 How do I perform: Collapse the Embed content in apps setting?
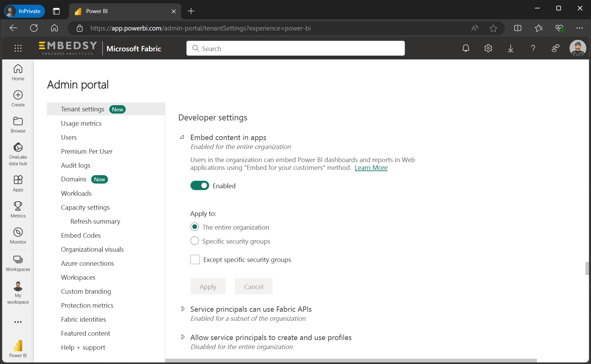[182, 137]
